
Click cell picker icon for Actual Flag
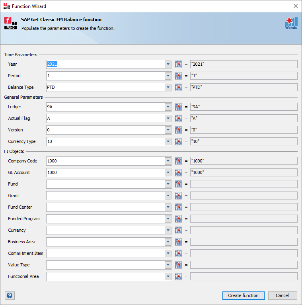click(x=178, y=118)
